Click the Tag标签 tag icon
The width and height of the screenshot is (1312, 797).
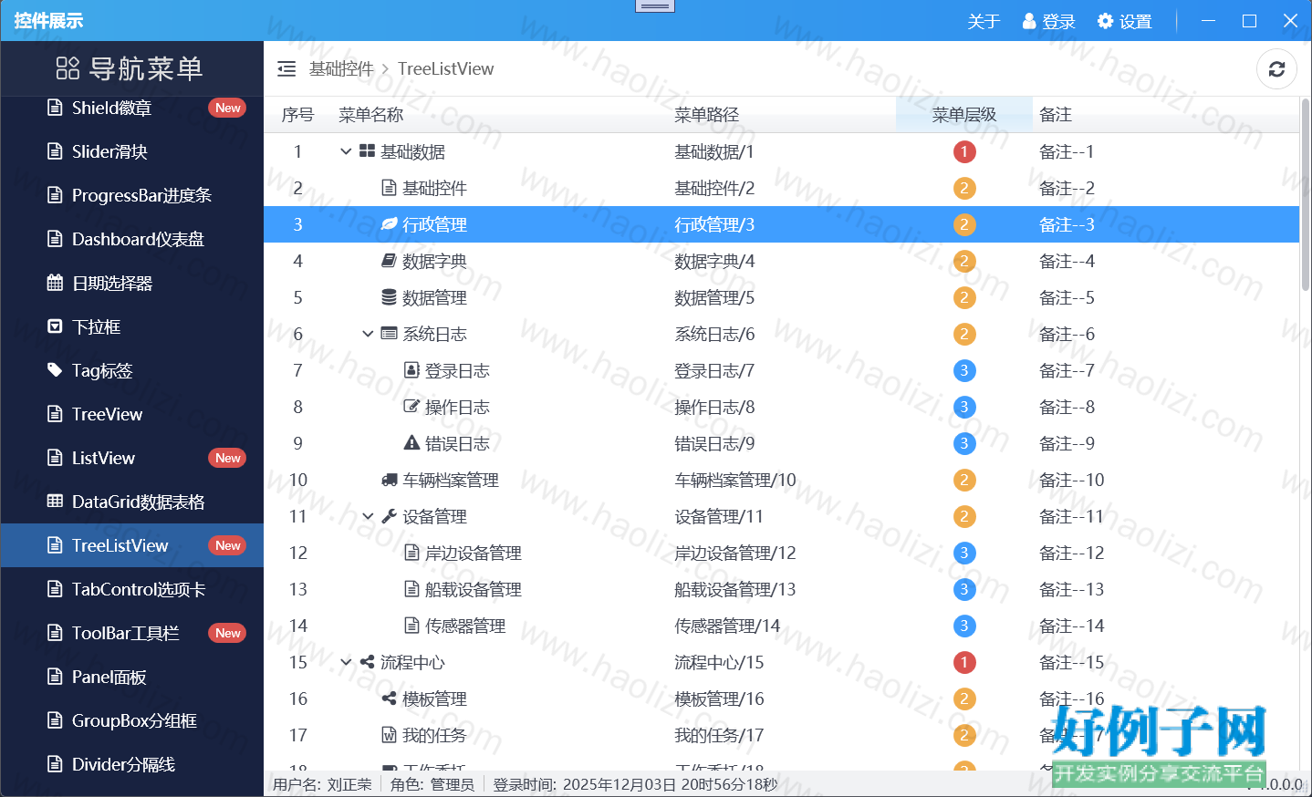[x=55, y=370]
